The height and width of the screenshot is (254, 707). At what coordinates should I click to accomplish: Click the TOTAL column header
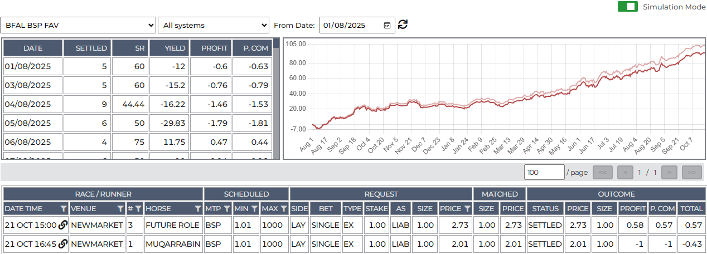point(691,208)
